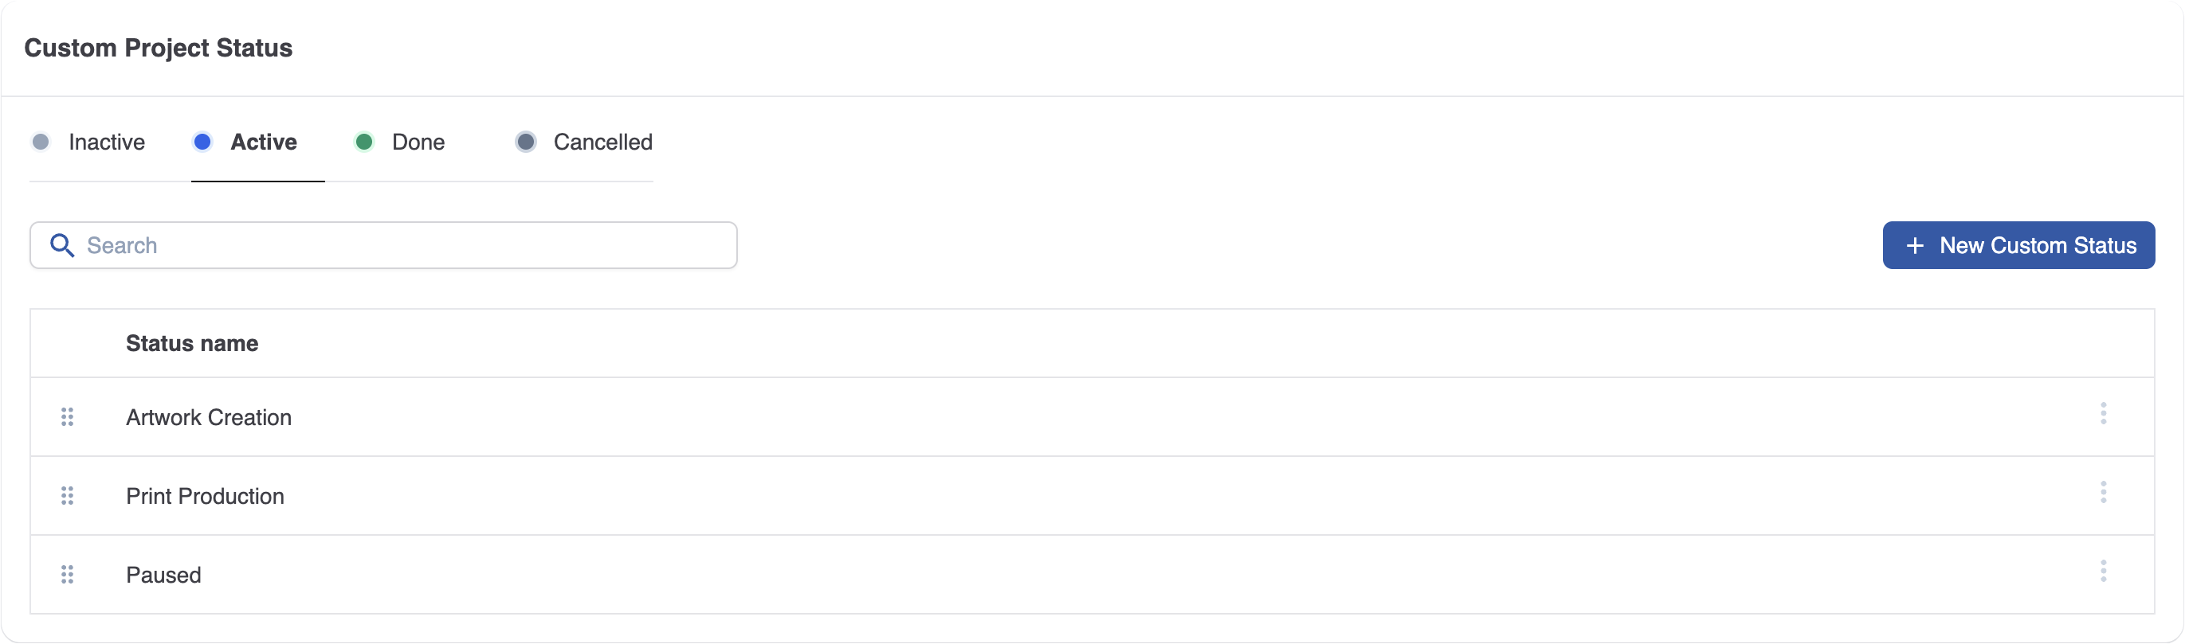
Task: Click the drag handle beside Print Production
Action: pos(68,496)
